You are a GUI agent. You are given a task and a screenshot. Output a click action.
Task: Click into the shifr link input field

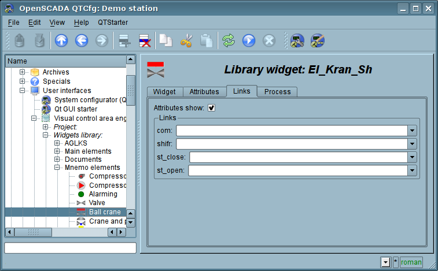291,144
